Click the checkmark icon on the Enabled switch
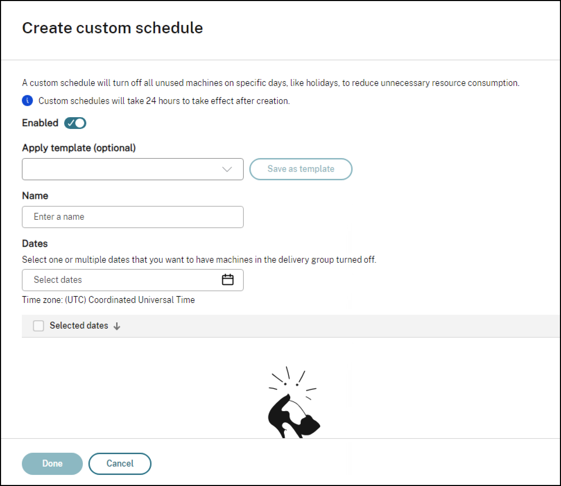 (71, 123)
